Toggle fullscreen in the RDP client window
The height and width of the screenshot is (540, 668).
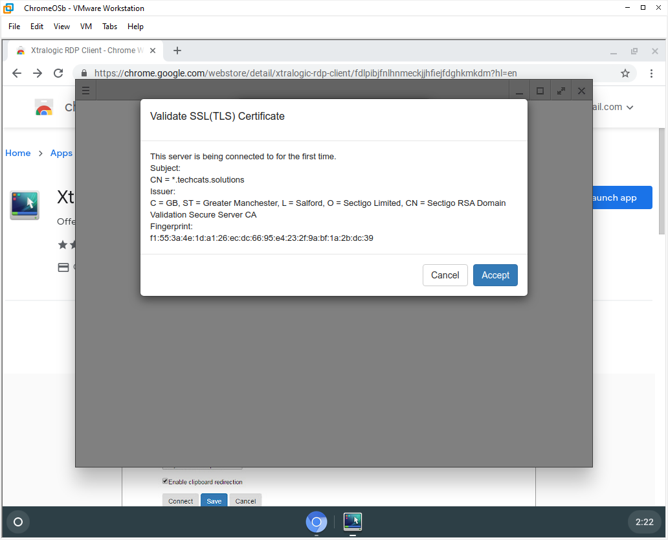point(561,91)
